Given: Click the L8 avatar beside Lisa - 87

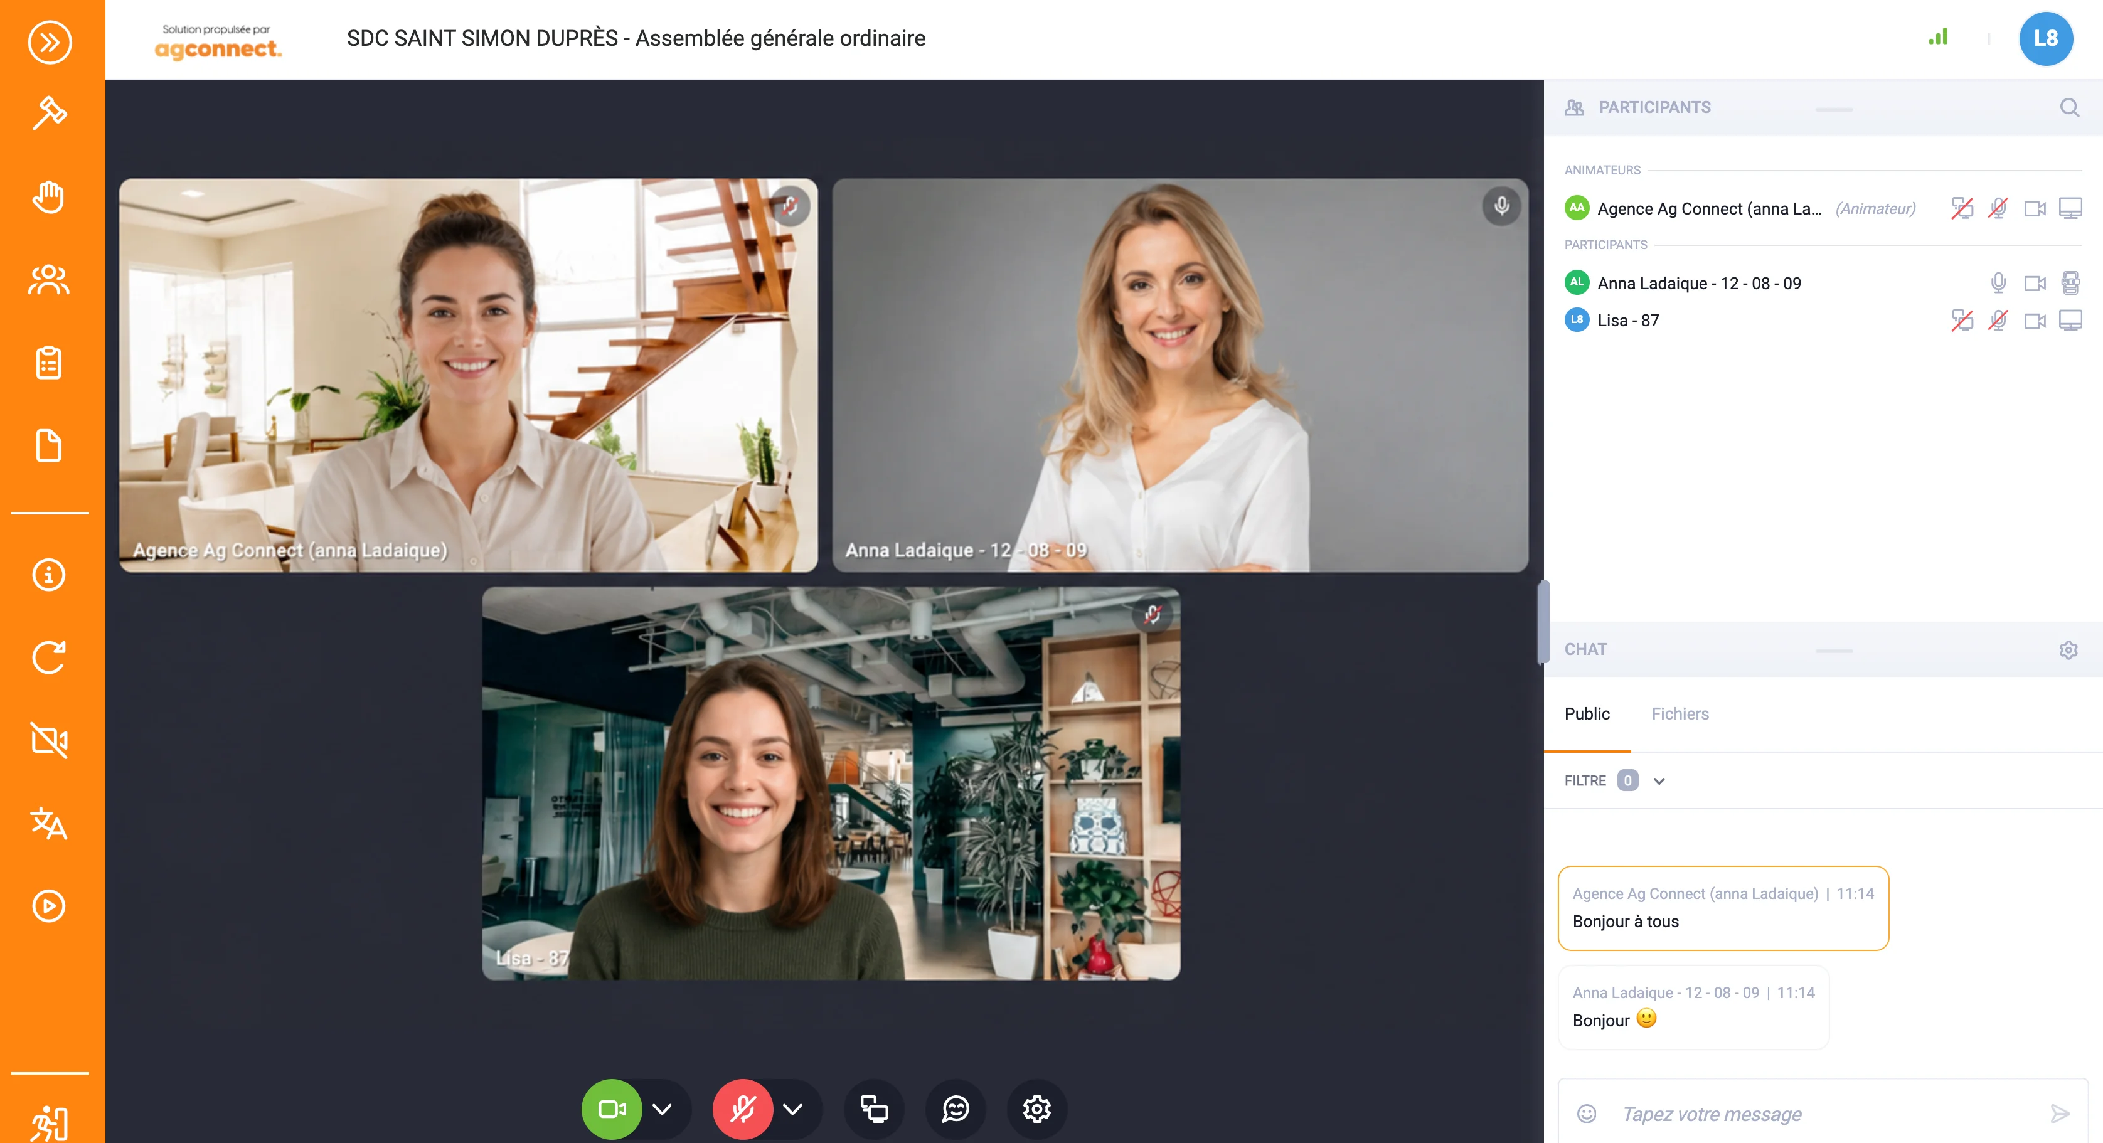Looking at the screenshot, I should coord(1577,319).
